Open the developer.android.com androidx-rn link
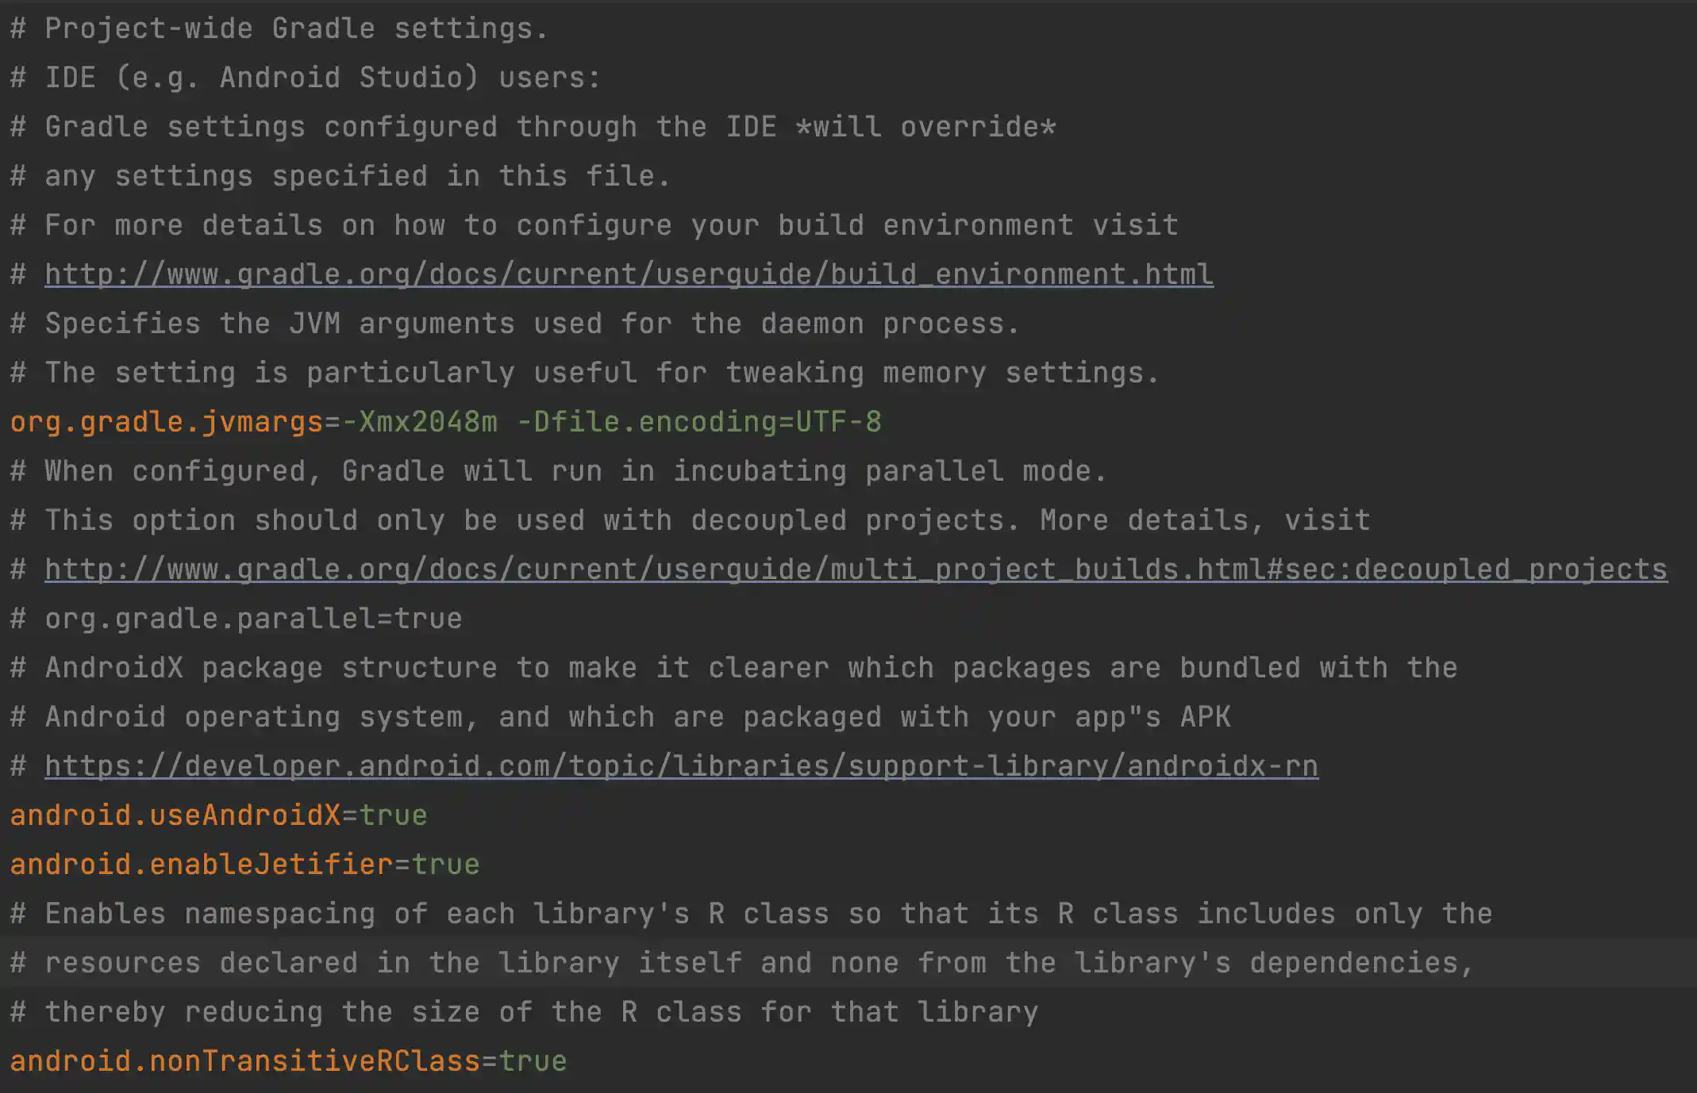Viewport: 1697px width, 1093px height. click(681, 766)
